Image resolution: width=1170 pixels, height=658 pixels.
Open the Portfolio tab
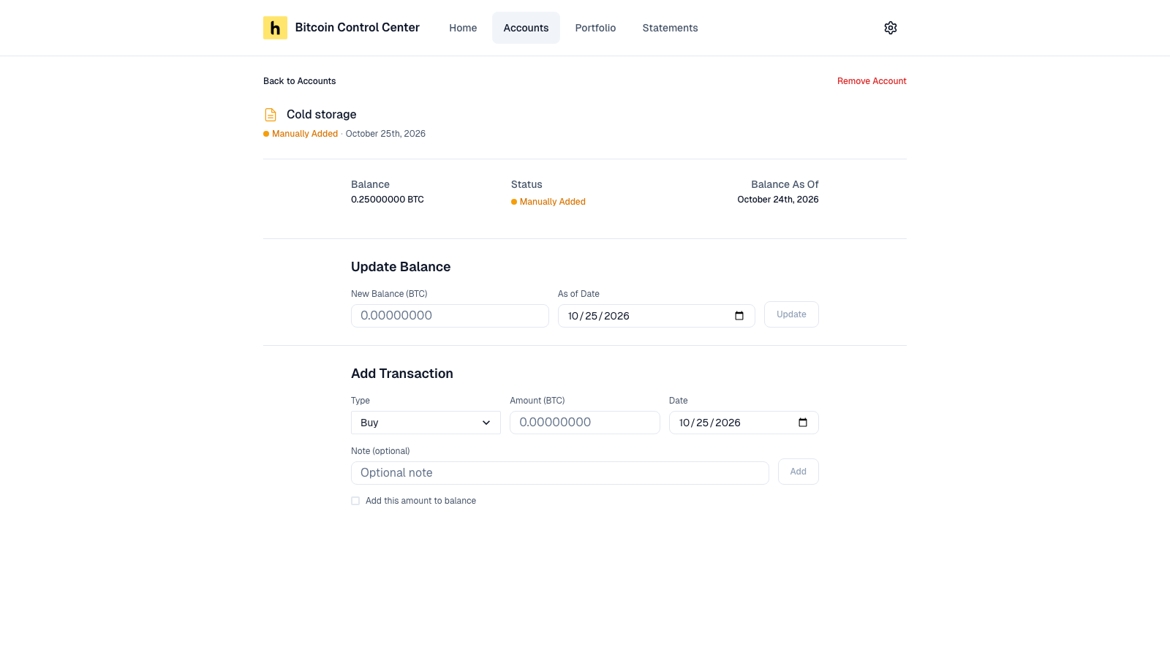[595, 28]
